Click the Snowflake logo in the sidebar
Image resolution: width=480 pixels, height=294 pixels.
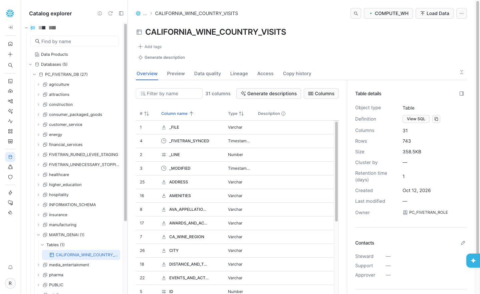tap(10, 13)
